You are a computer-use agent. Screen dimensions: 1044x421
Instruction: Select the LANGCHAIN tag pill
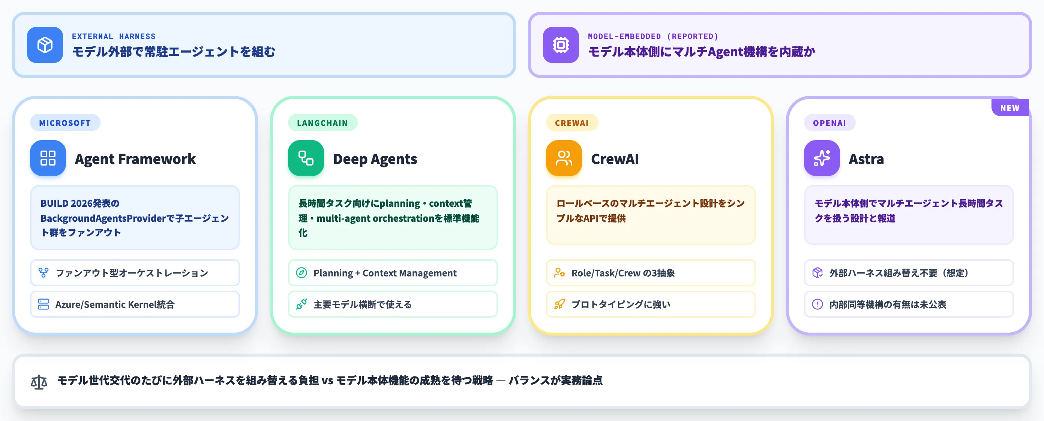coord(322,123)
